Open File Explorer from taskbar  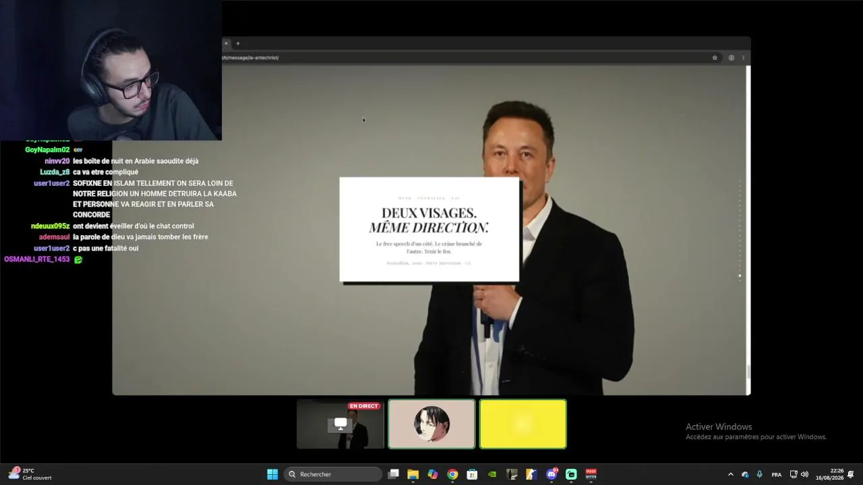pos(413,474)
